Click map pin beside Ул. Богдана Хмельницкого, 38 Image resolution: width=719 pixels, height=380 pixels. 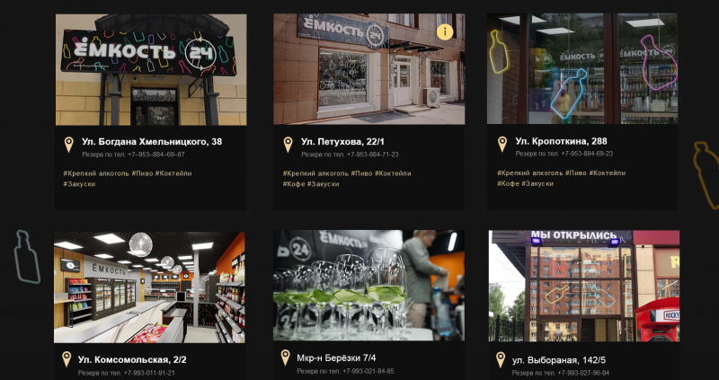(69, 145)
